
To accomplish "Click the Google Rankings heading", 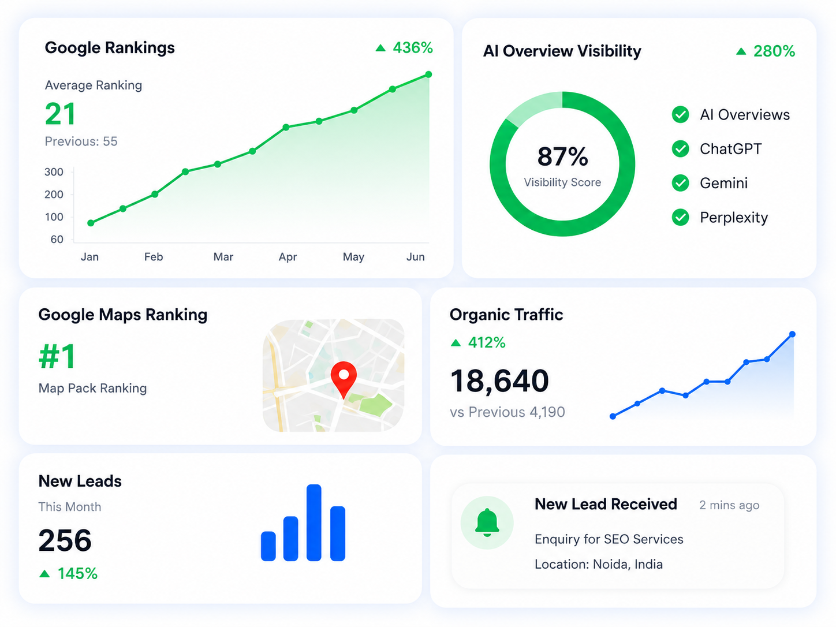I will [110, 48].
